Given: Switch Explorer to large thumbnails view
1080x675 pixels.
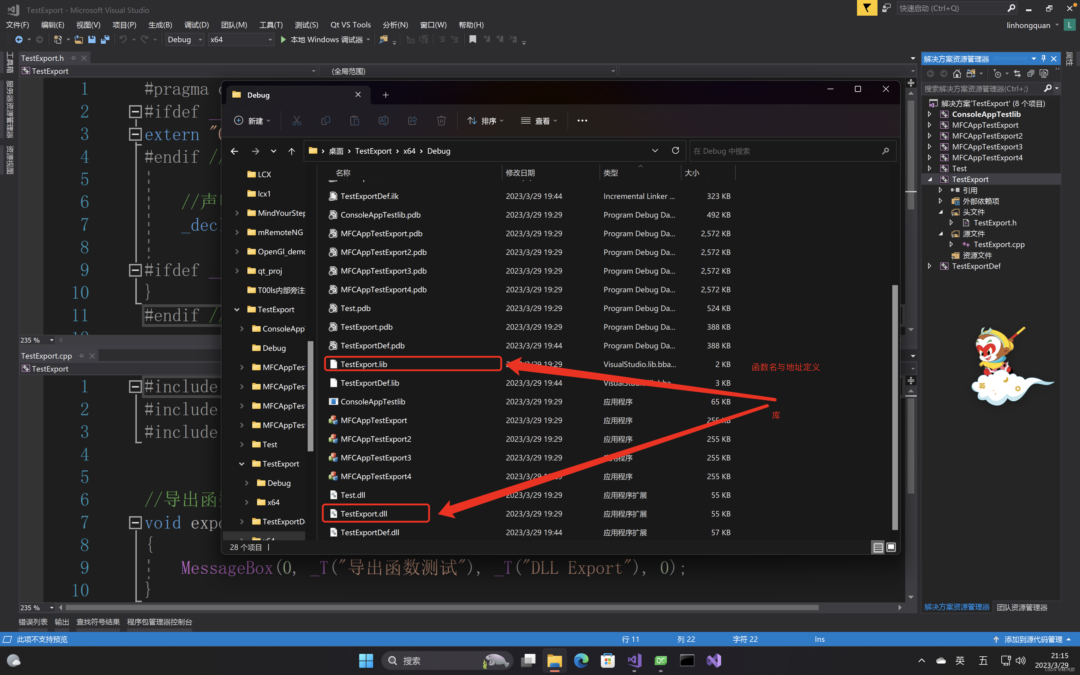Looking at the screenshot, I should 891,547.
